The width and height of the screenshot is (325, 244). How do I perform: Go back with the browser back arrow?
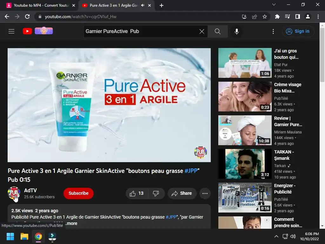click(x=7, y=17)
